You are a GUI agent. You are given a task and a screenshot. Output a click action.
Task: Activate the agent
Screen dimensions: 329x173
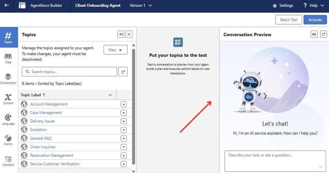(x=315, y=20)
